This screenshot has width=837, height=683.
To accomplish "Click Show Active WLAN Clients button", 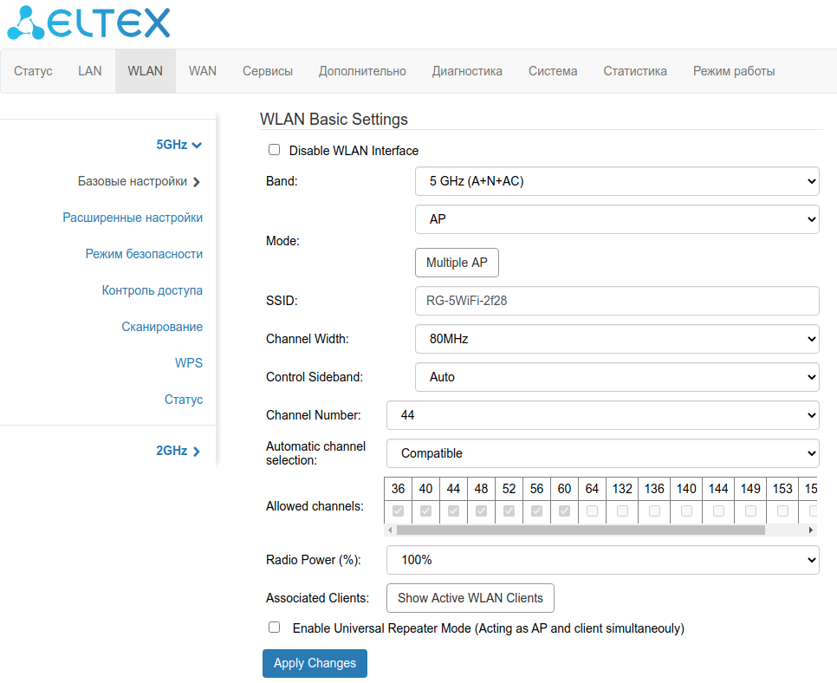I will pyautogui.click(x=470, y=598).
